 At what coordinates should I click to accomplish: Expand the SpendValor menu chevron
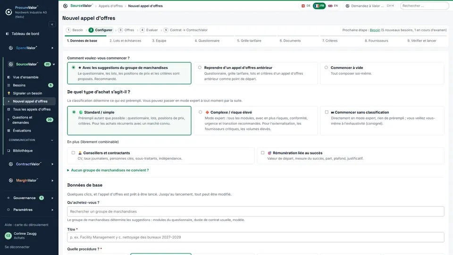[x=52, y=48]
